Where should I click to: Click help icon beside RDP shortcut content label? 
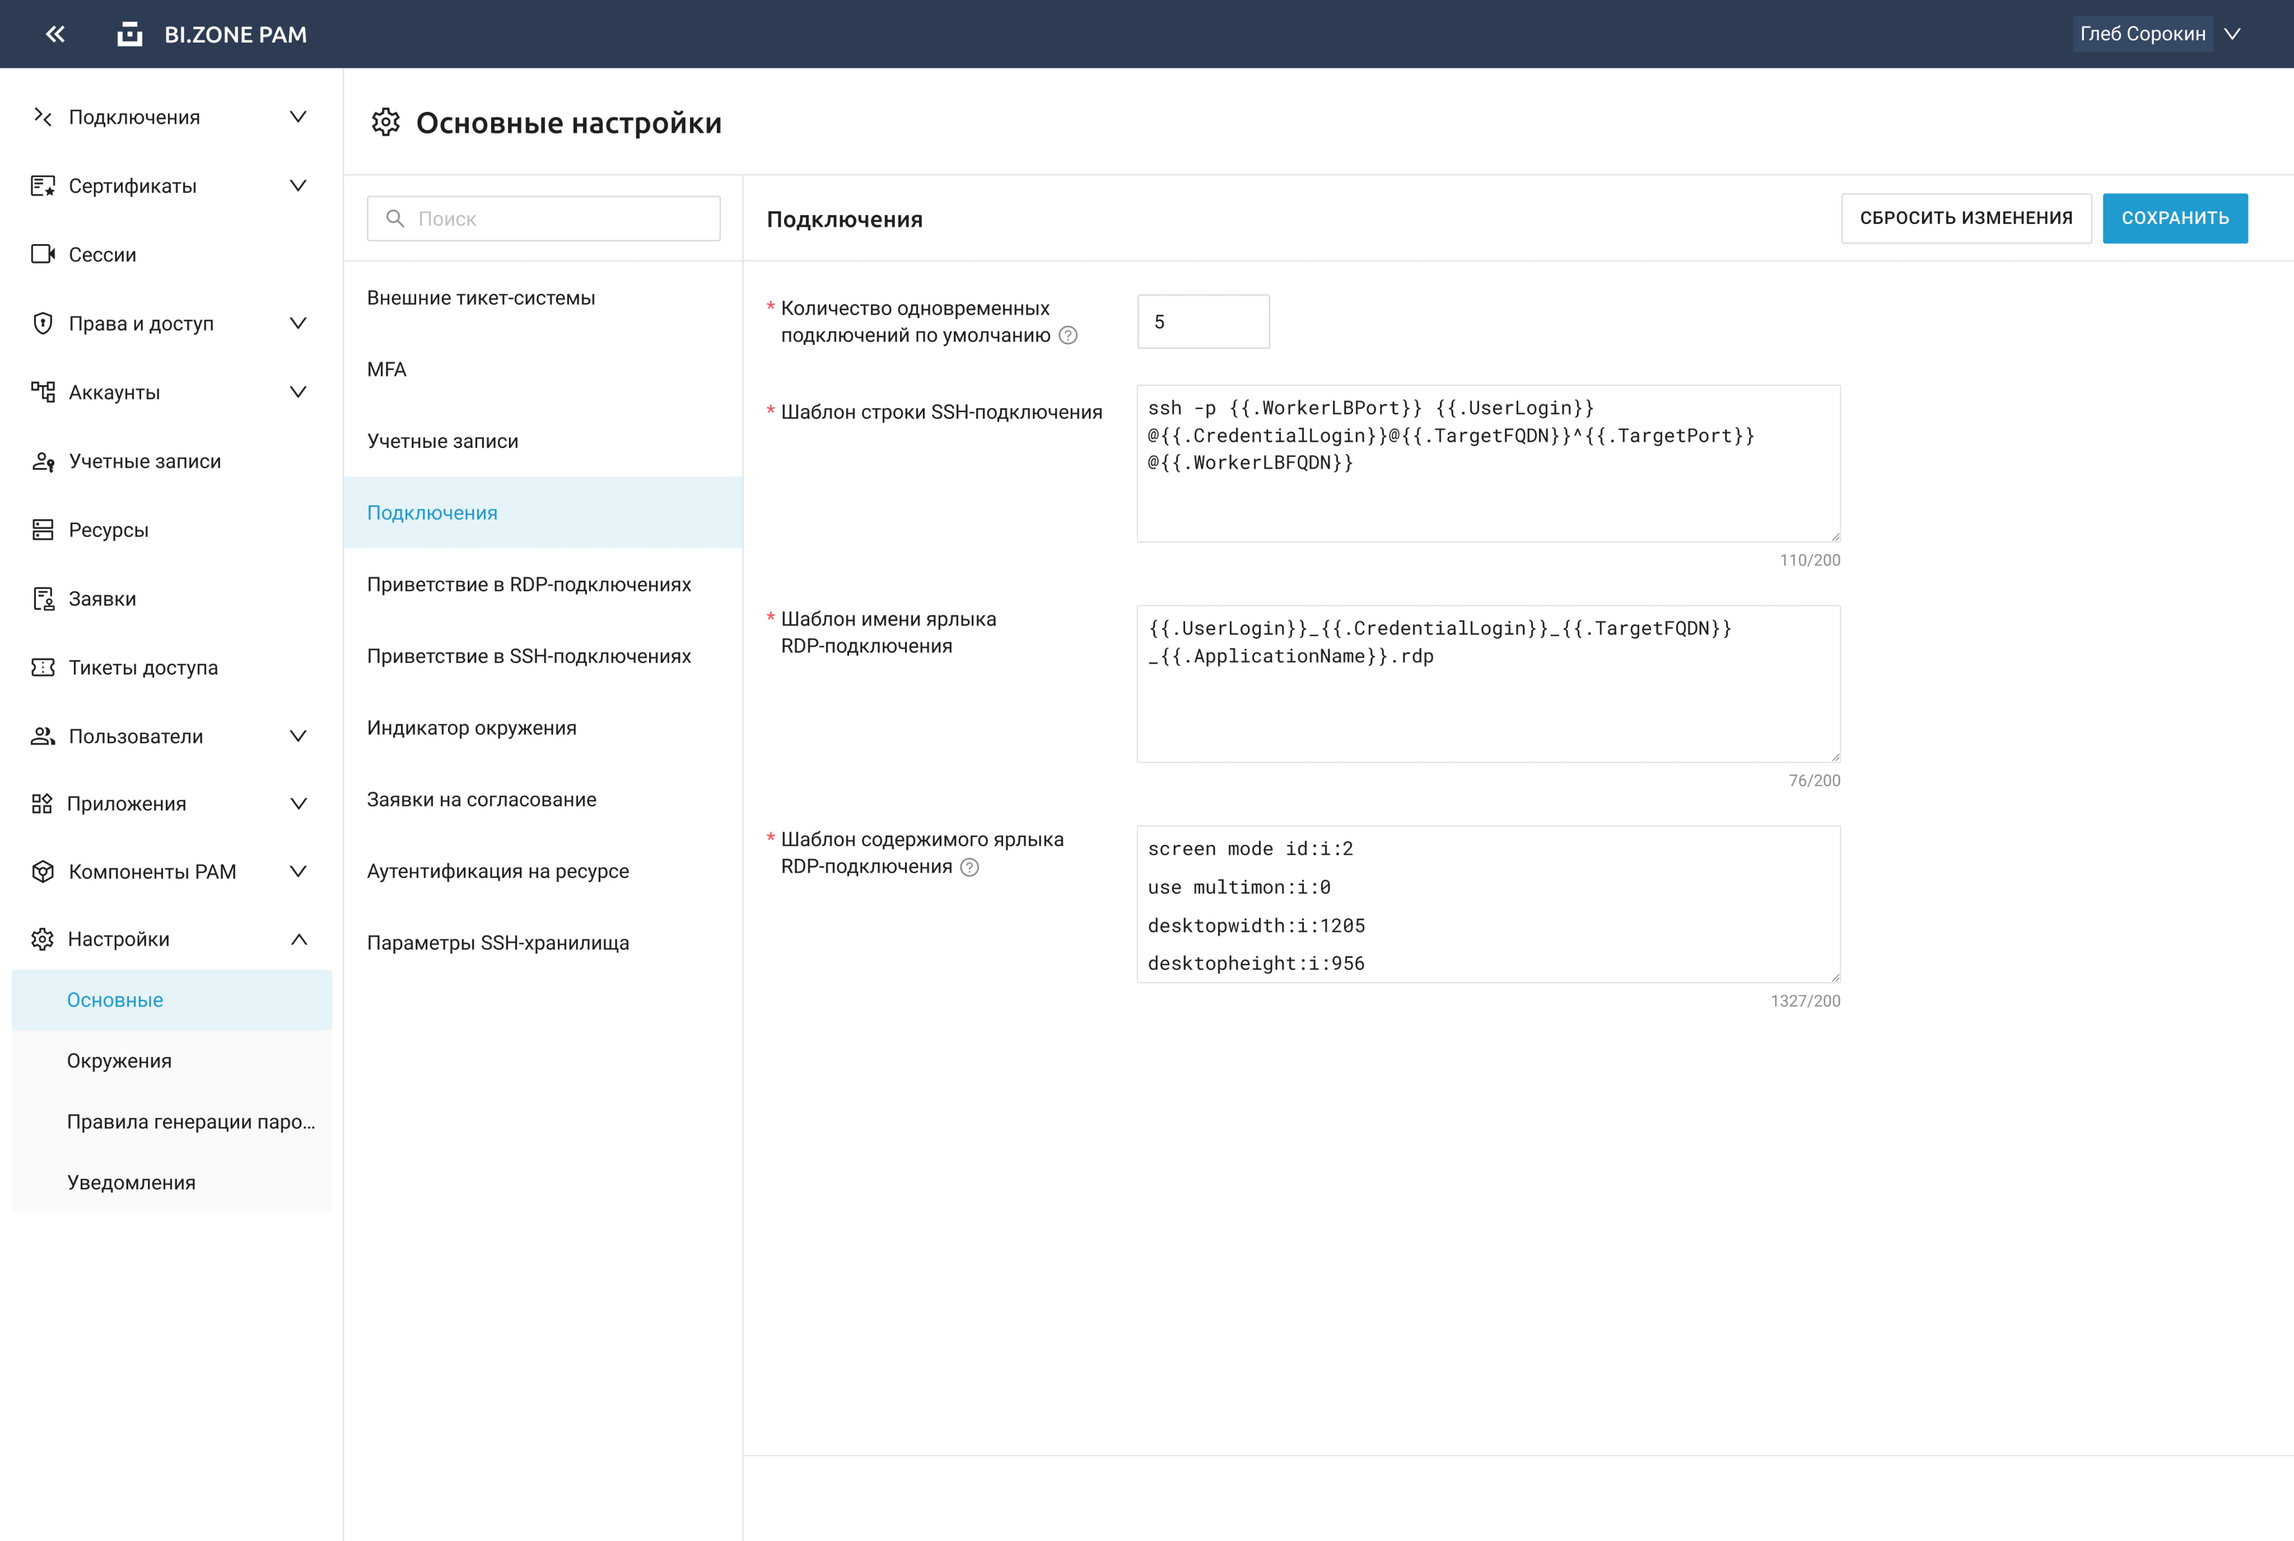click(x=969, y=867)
